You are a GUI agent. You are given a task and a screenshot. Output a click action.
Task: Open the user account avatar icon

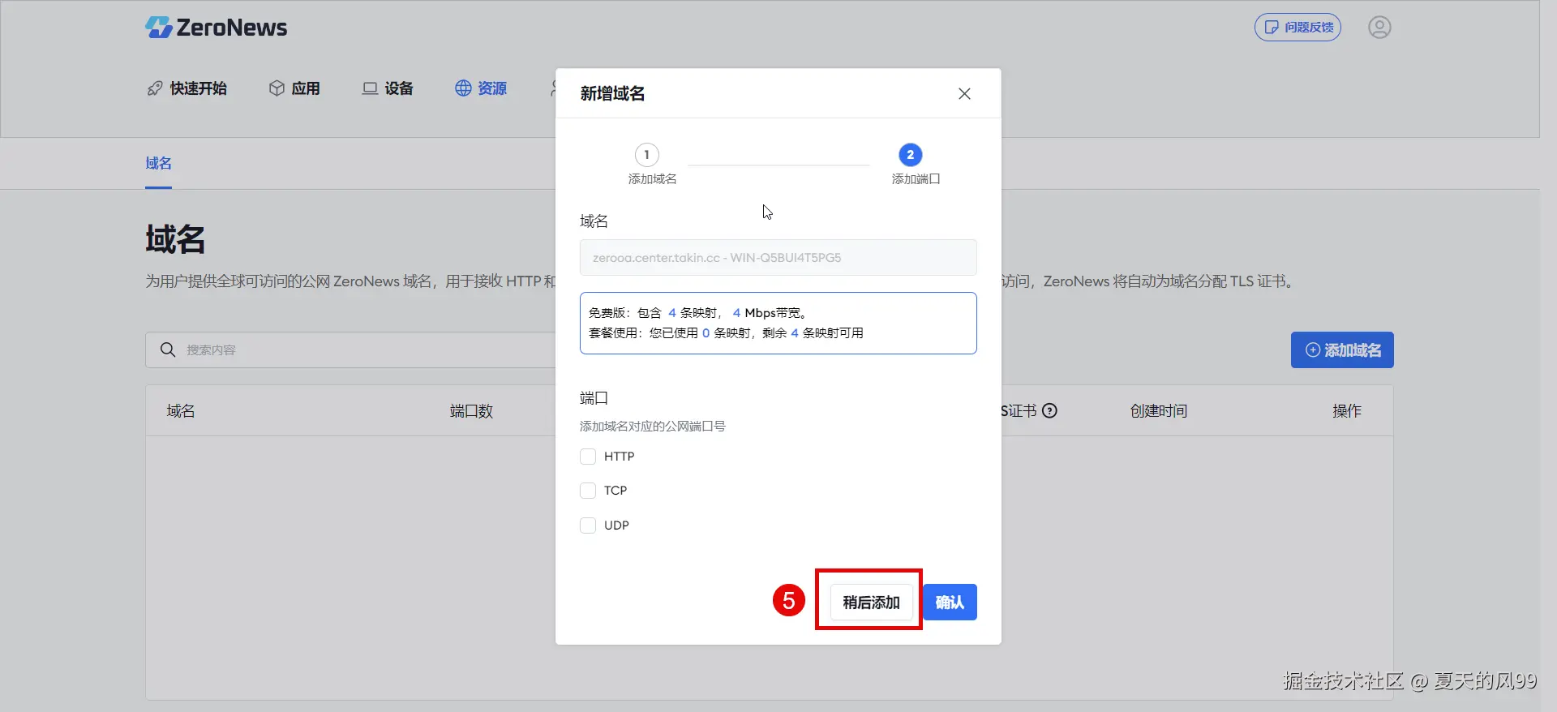(1379, 28)
